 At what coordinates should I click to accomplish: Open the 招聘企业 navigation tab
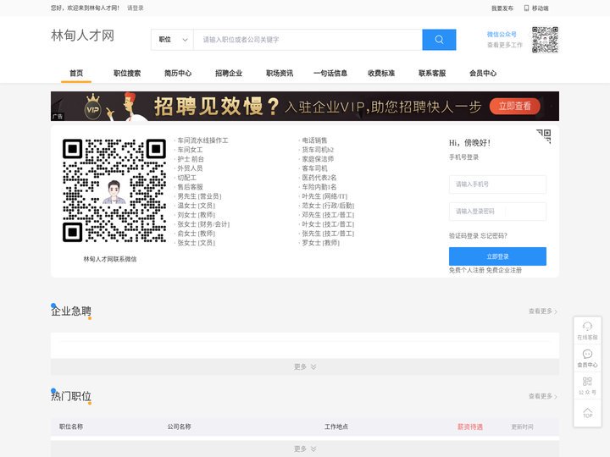pyautogui.click(x=229, y=73)
